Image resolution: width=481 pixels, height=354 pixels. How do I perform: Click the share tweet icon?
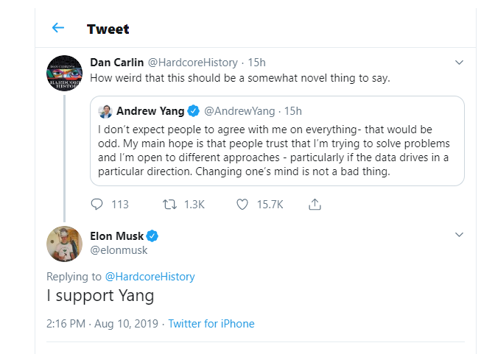(314, 205)
